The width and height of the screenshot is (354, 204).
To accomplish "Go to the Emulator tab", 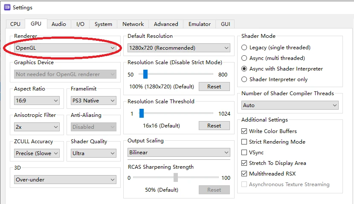I will coord(200,24).
